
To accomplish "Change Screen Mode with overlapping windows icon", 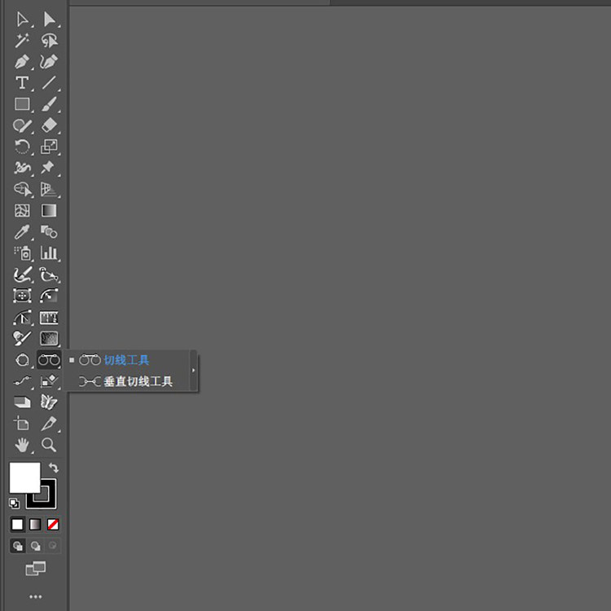I will pyautogui.click(x=36, y=569).
